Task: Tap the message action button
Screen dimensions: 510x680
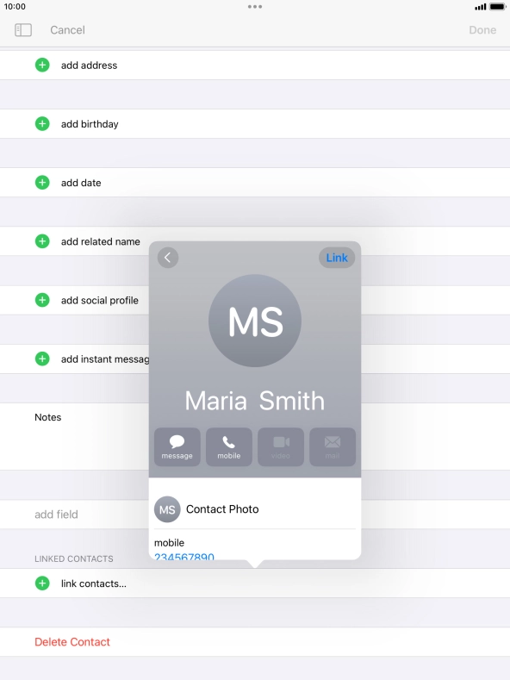Action: 177,446
